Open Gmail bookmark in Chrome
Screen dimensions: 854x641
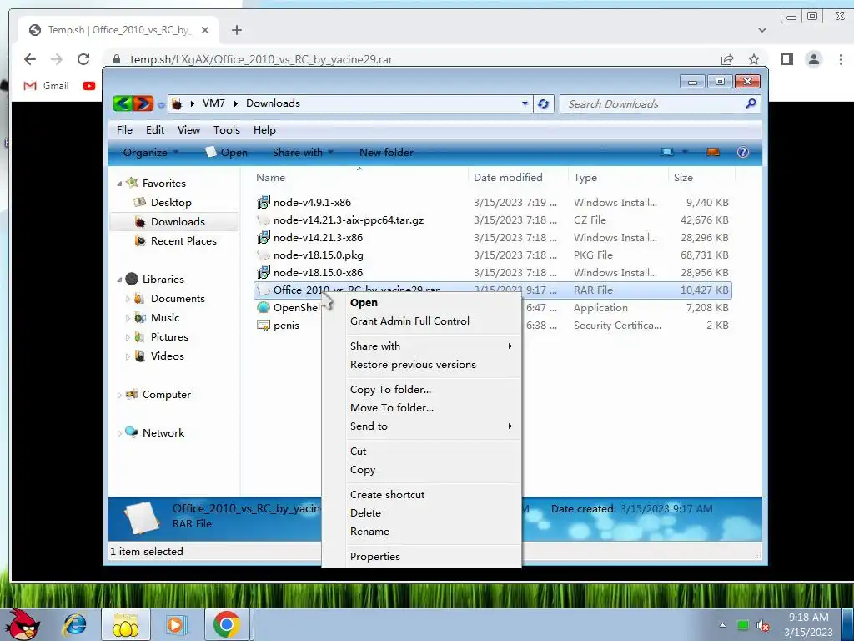pos(47,86)
